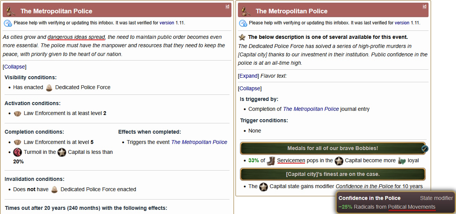Click handcuffs icon in Activation conditions row
The width and height of the screenshot is (456, 214).
pyautogui.click(x=18, y=113)
